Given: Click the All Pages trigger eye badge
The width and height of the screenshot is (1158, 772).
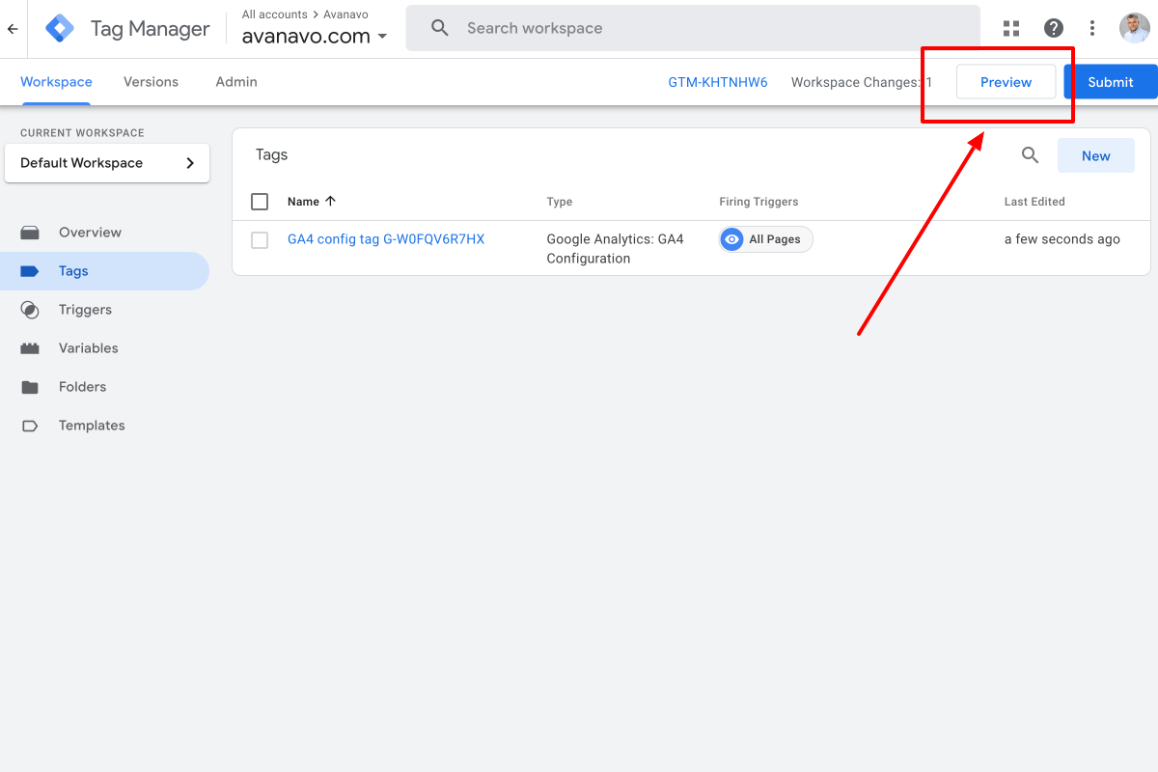Looking at the screenshot, I should 731,238.
